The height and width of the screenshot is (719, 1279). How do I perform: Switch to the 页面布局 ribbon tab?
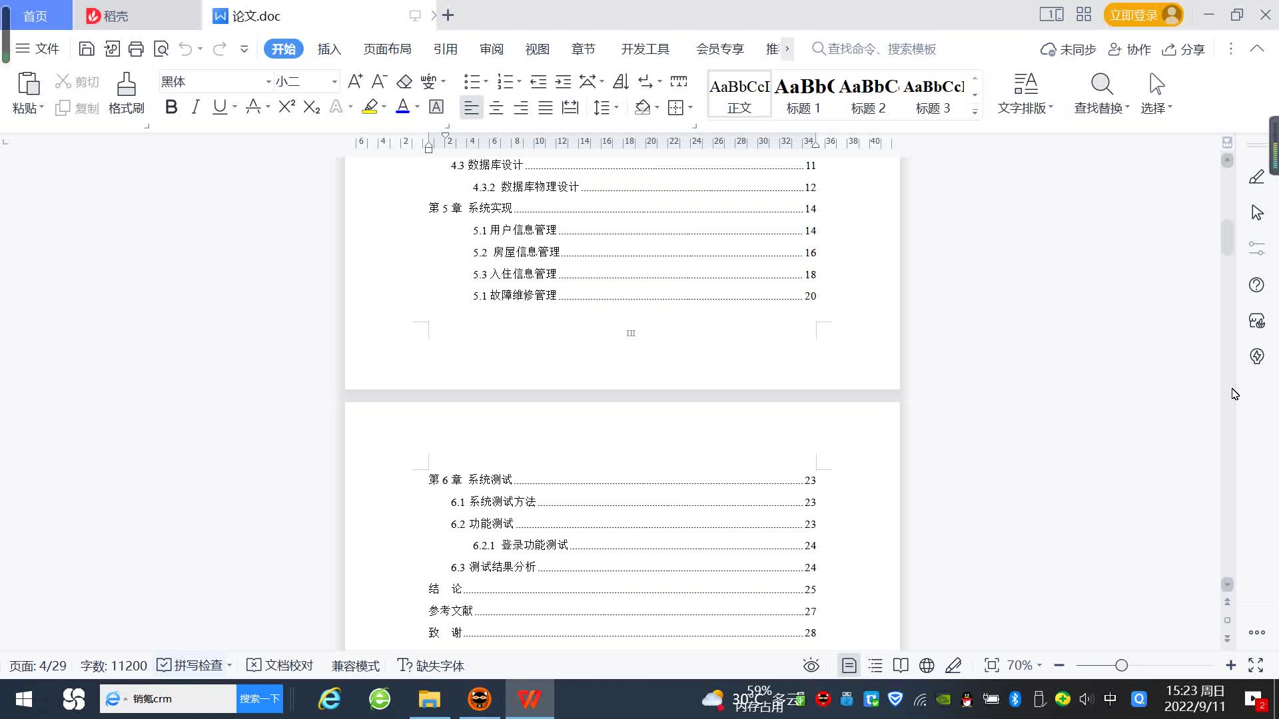point(387,49)
